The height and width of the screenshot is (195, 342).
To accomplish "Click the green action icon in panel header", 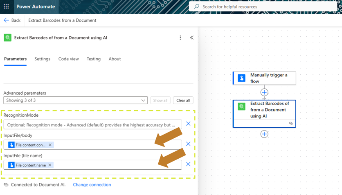I will click(8, 38).
